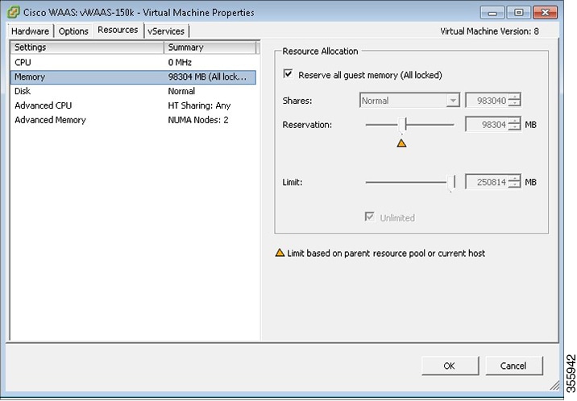Click the NUMA Nodes: 2 value
This screenshot has width=577, height=401.
198,120
